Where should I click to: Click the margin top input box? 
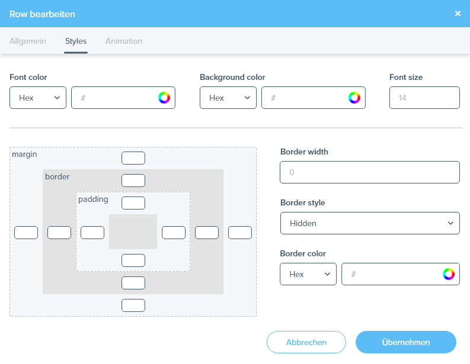click(x=133, y=158)
